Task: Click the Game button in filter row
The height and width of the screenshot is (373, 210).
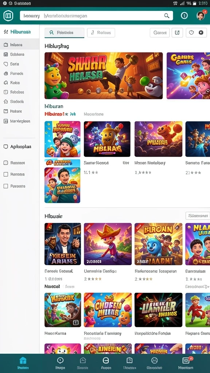Action: tap(160, 32)
